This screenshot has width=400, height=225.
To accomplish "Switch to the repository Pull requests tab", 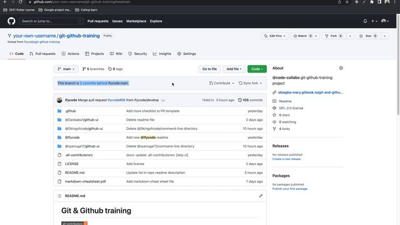I will click(x=42, y=54).
